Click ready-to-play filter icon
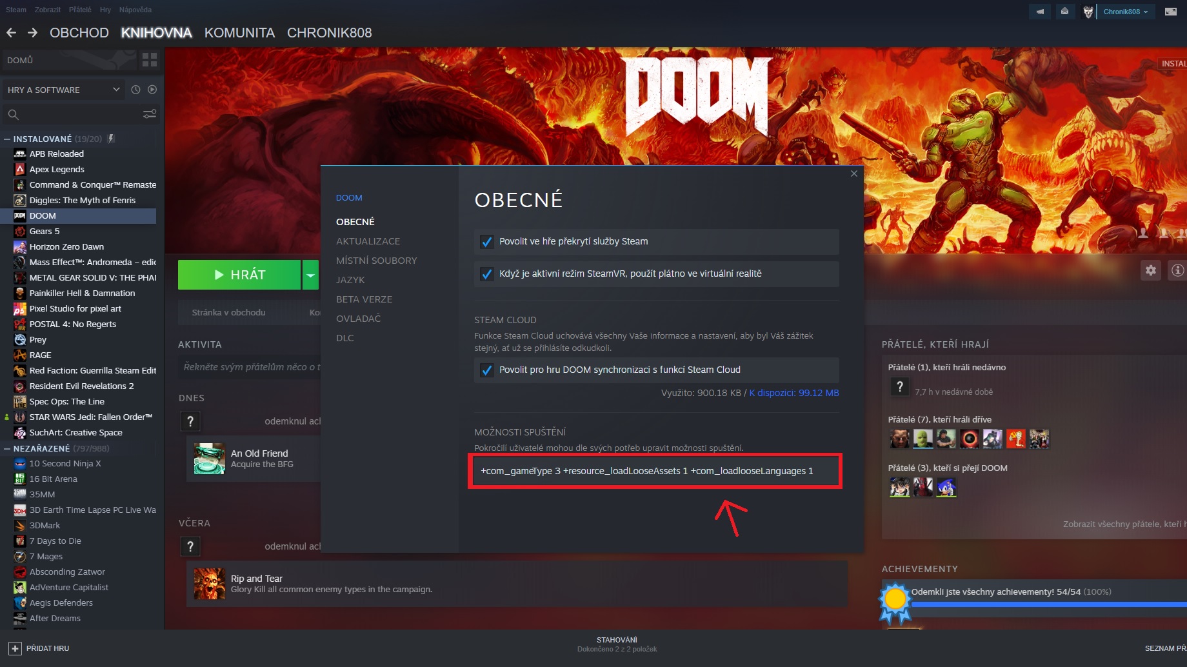This screenshot has height=667, width=1187. [152, 90]
